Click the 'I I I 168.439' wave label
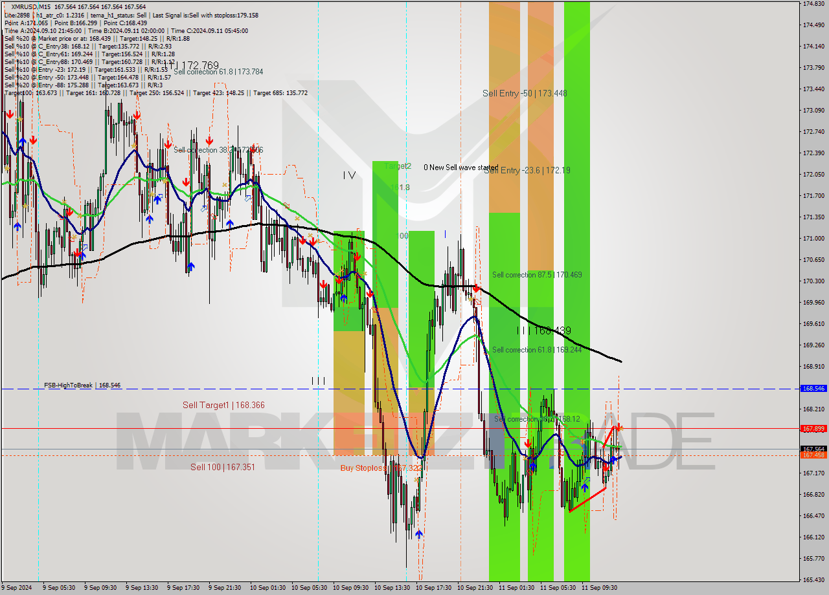 coord(544,330)
